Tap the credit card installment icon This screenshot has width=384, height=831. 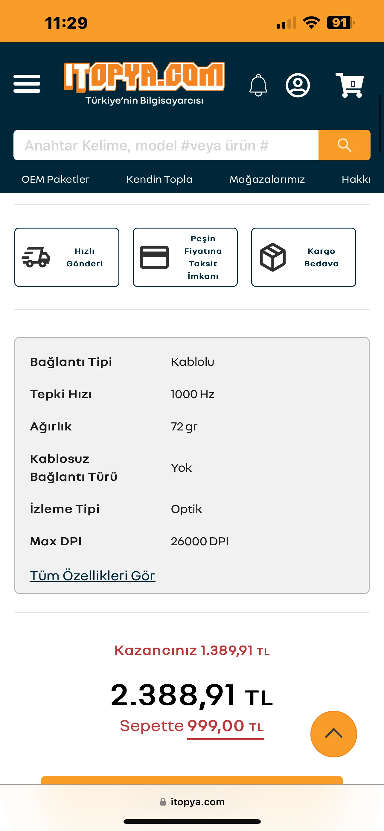pyautogui.click(x=154, y=257)
